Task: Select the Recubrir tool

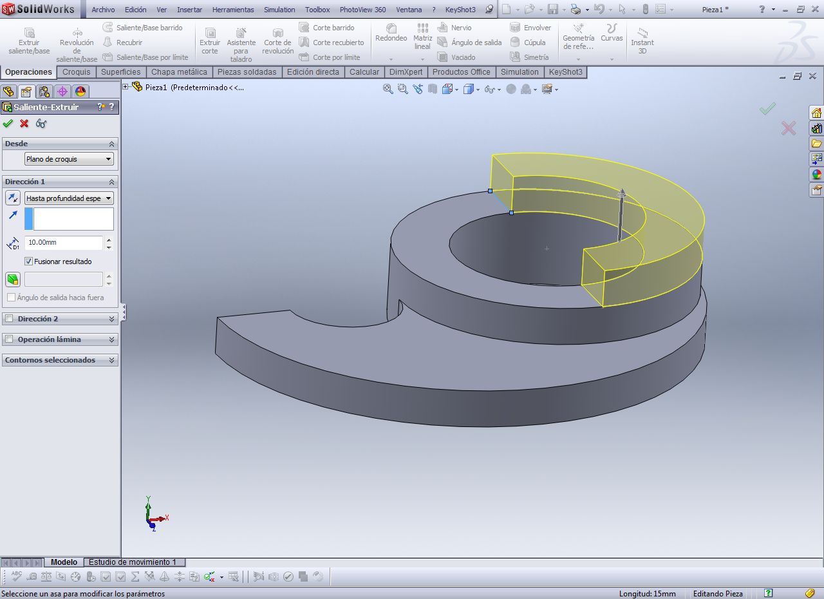Action: pos(123,43)
